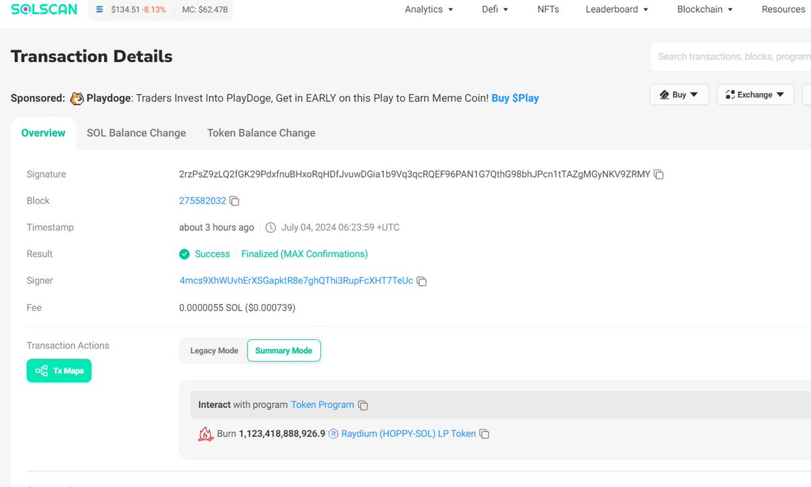Open the Resources menu
This screenshot has width=811, height=487.
(x=783, y=9)
